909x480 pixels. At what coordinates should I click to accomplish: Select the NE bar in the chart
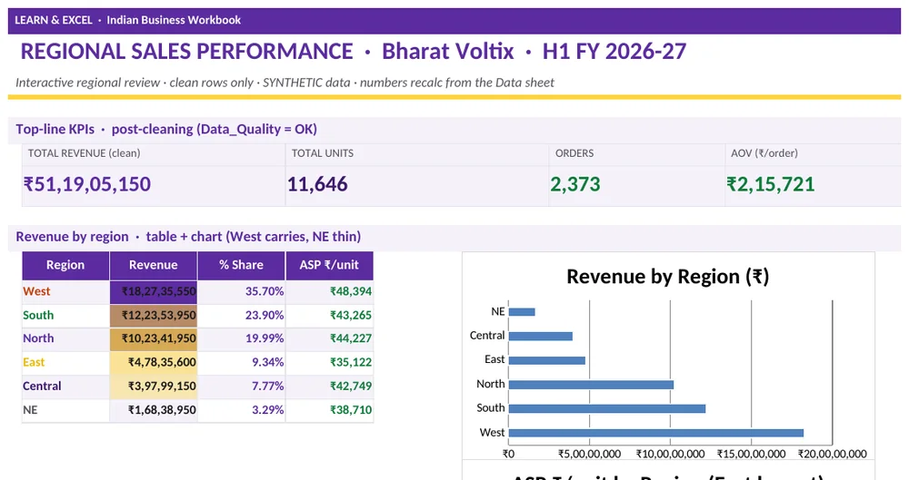[x=522, y=312]
